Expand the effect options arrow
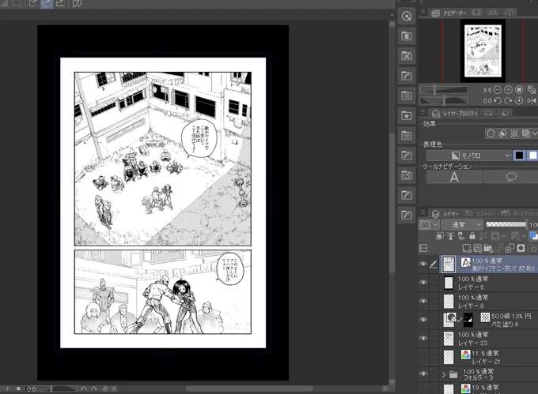This screenshot has width=538, height=394. [x=535, y=133]
